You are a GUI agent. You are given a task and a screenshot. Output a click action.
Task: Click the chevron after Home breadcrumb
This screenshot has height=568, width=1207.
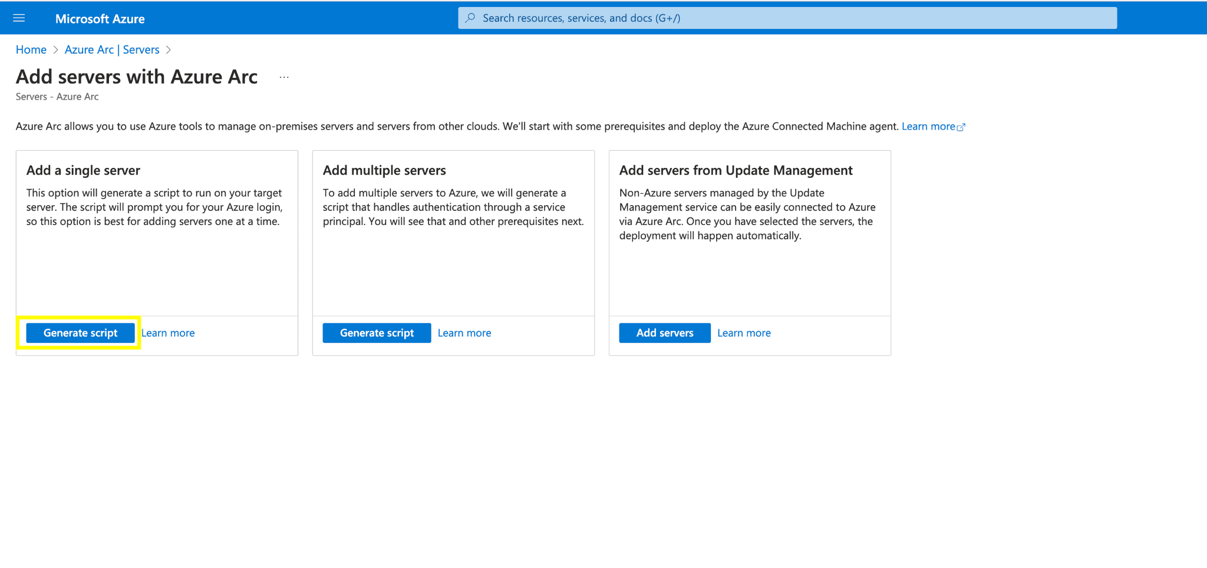(x=56, y=50)
